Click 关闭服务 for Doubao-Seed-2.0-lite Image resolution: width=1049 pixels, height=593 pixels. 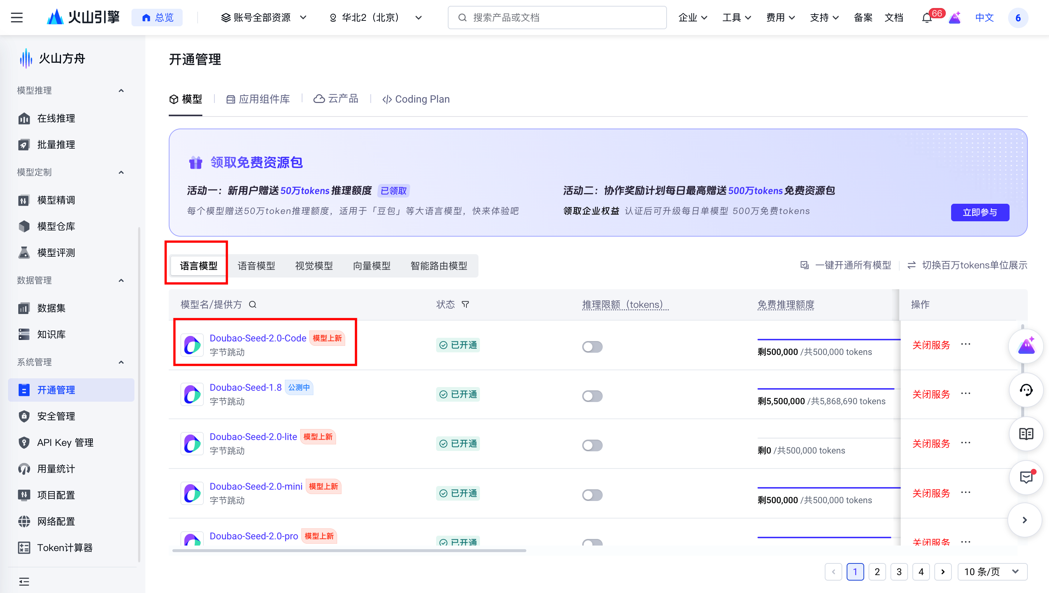coord(931,444)
